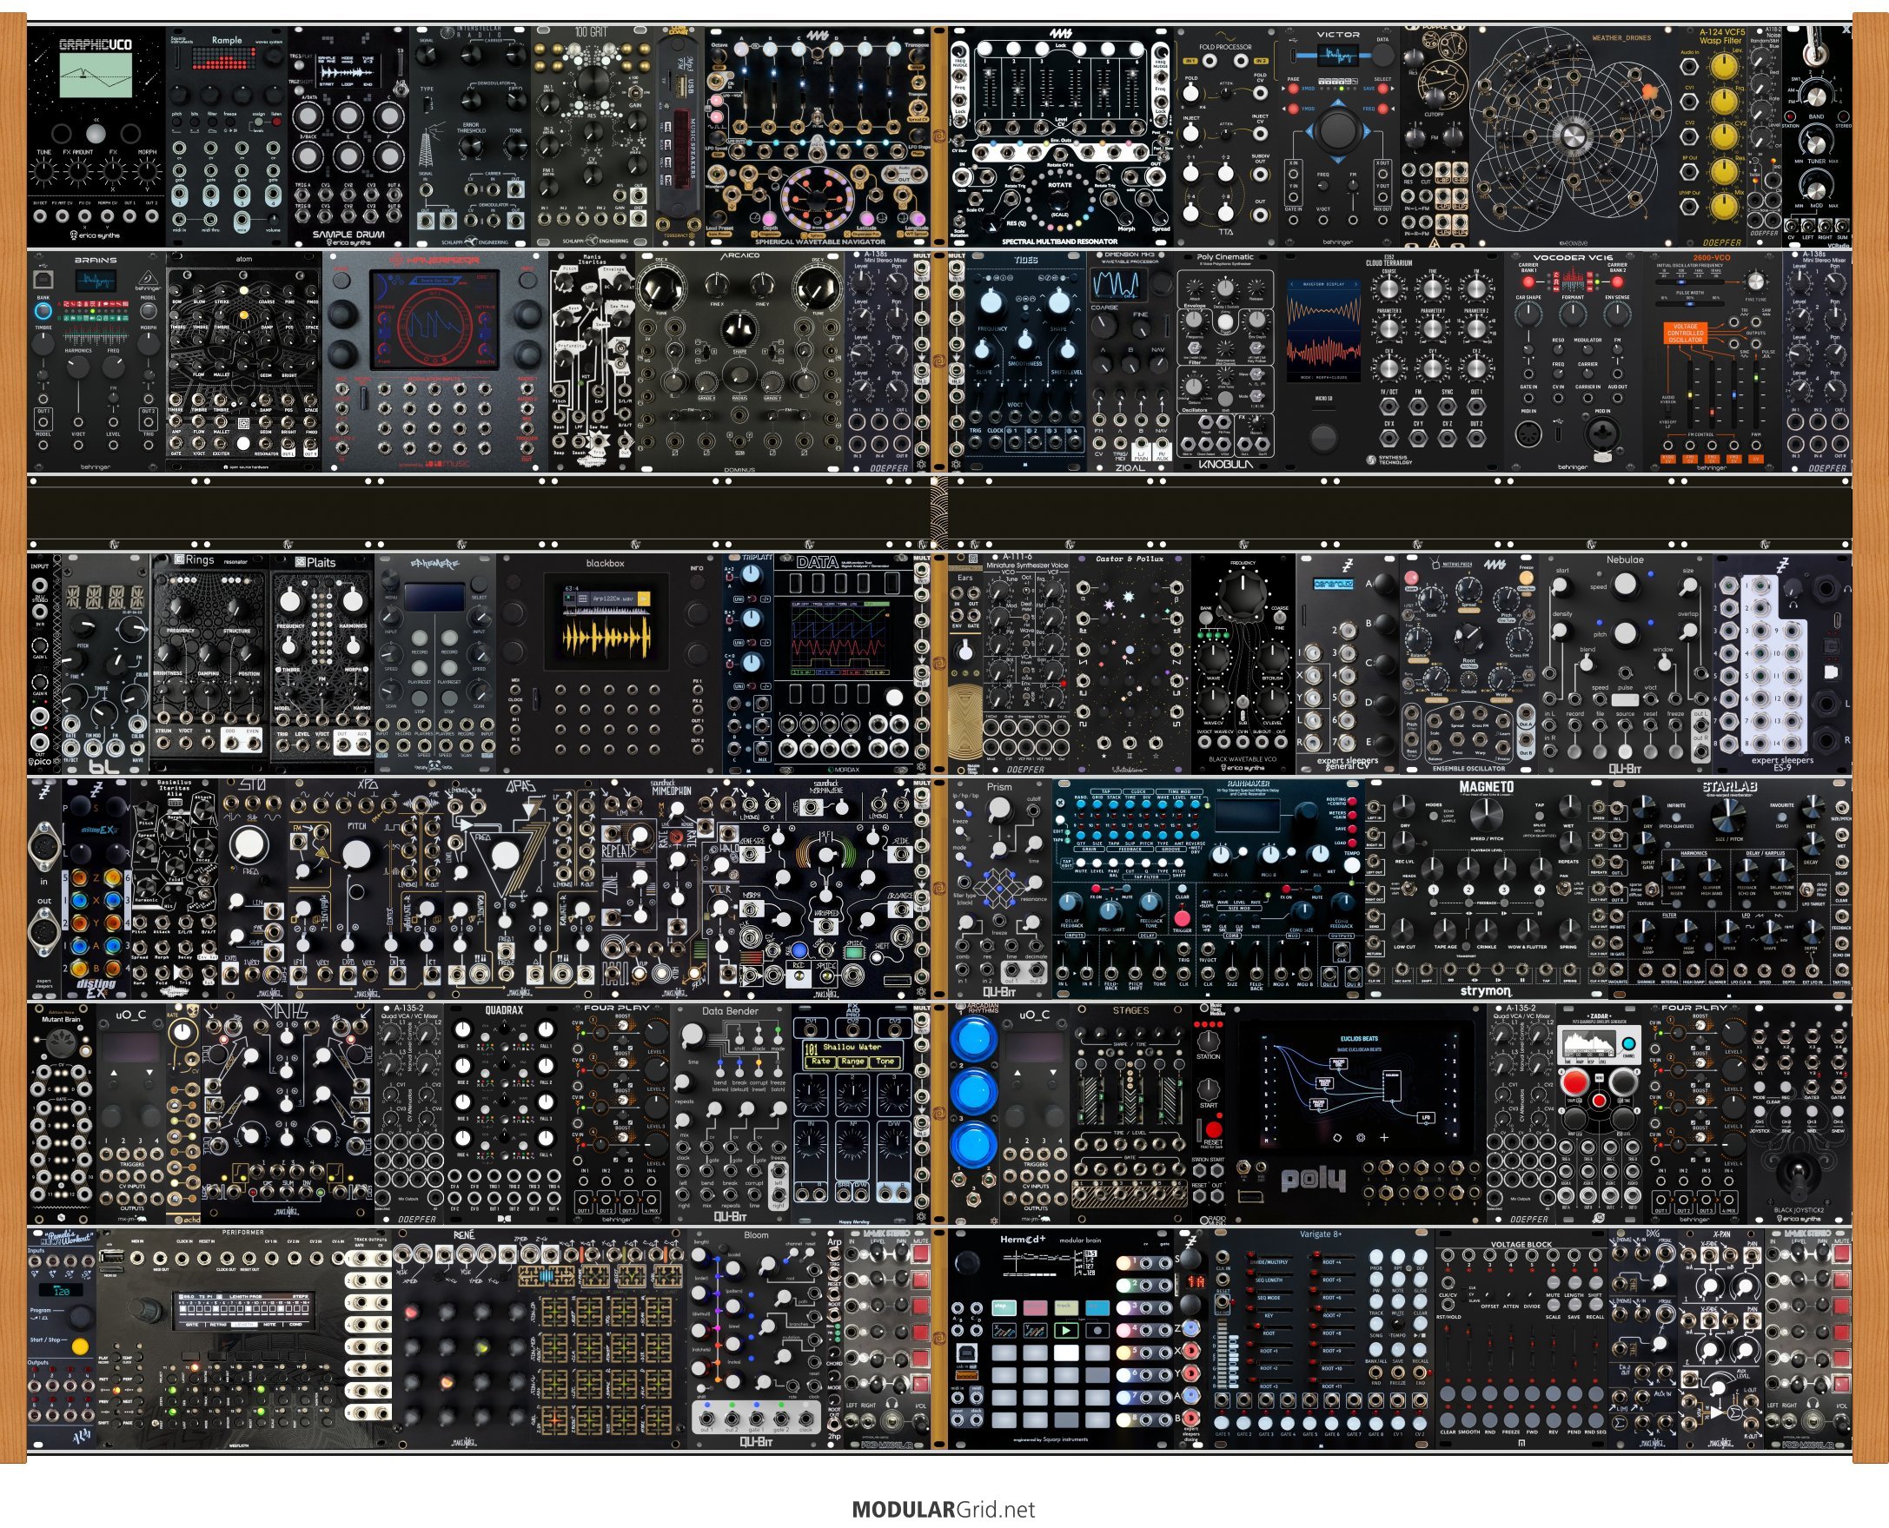Click the TIMBRE knob on Brains
The height and width of the screenshot is (1528, 1889).
coord(43,342)
